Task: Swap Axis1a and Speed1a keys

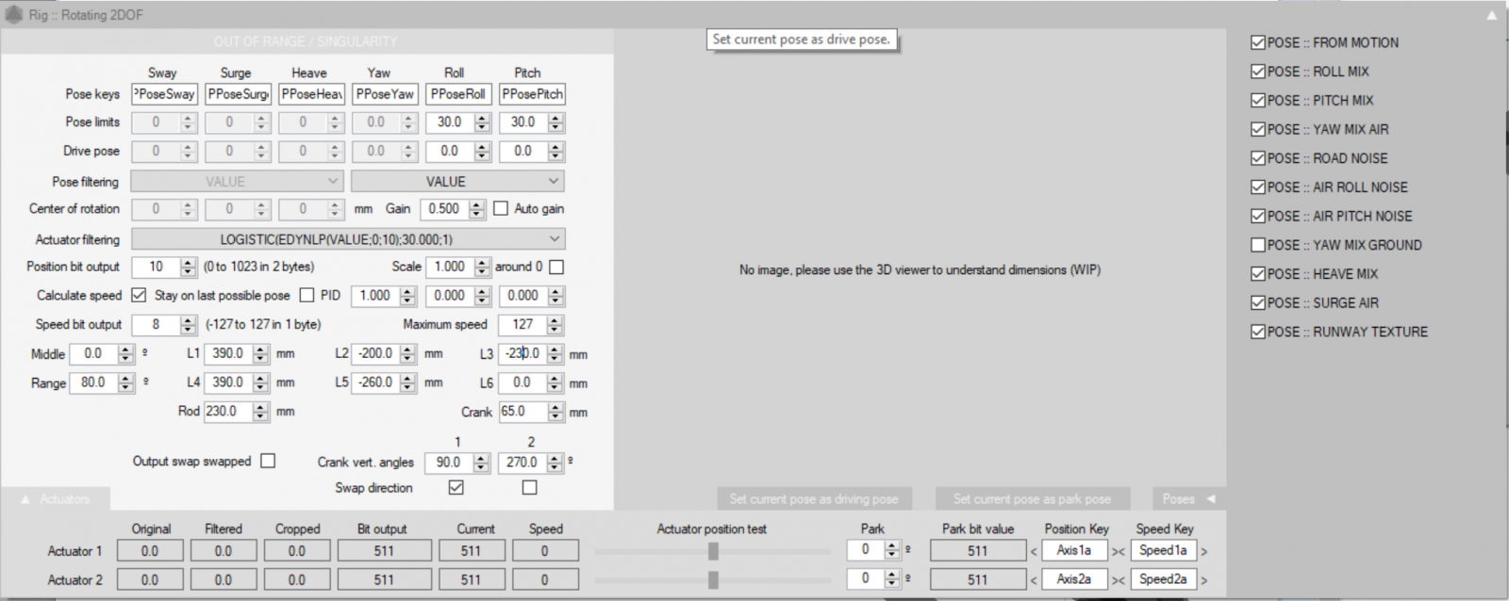Action: 1118,552
